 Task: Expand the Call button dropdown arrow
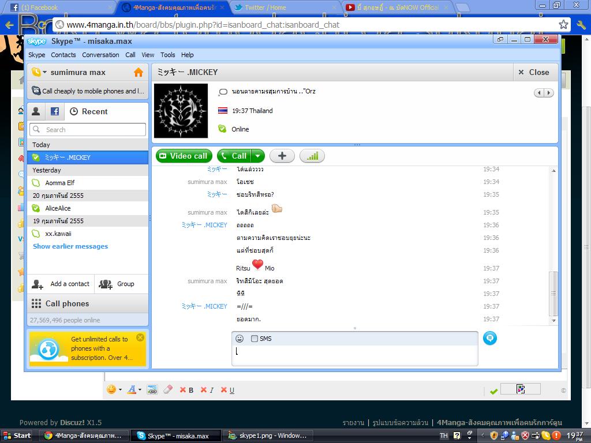pos(258,156)
